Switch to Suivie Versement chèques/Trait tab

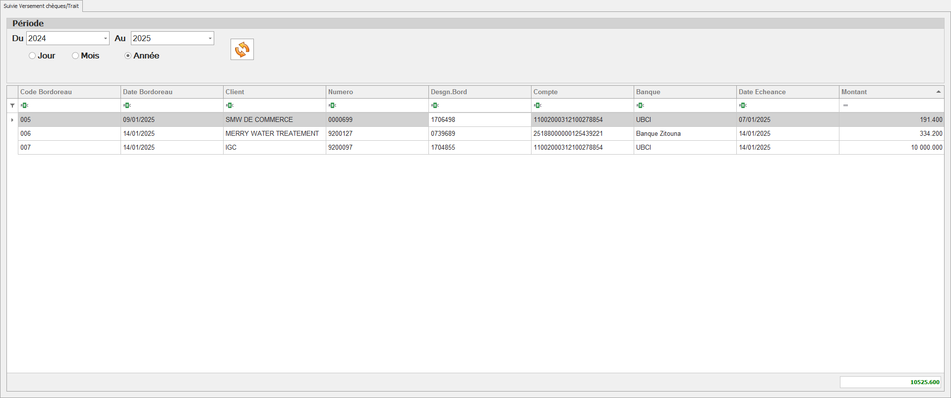click(41, 6)
